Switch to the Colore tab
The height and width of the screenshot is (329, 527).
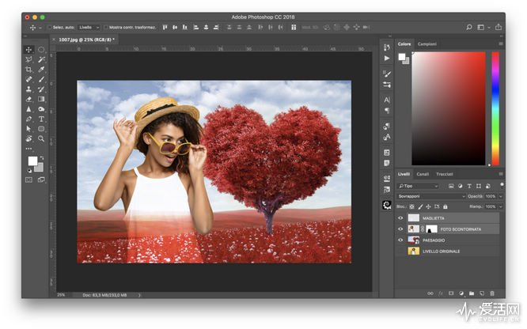pyautogui.click(x=404, y=44)
